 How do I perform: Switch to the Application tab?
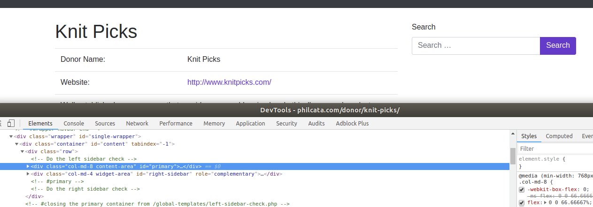coord(250,124)
